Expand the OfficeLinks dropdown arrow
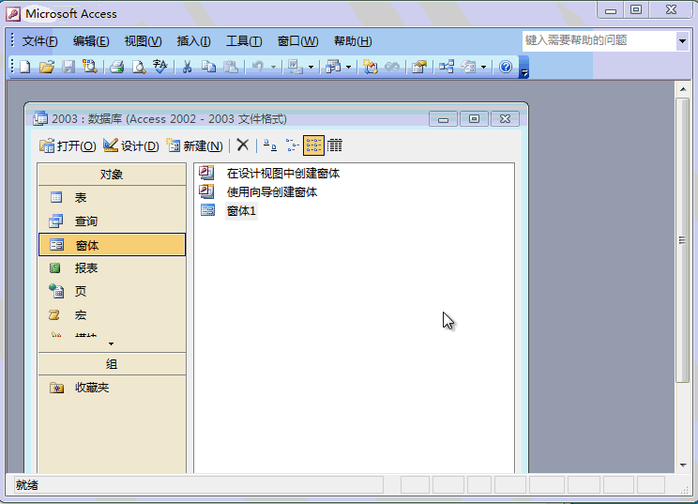 [311, 68]
